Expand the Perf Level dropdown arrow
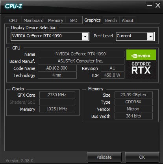Screen dimensions: 163x165 [x=150, y=36]
